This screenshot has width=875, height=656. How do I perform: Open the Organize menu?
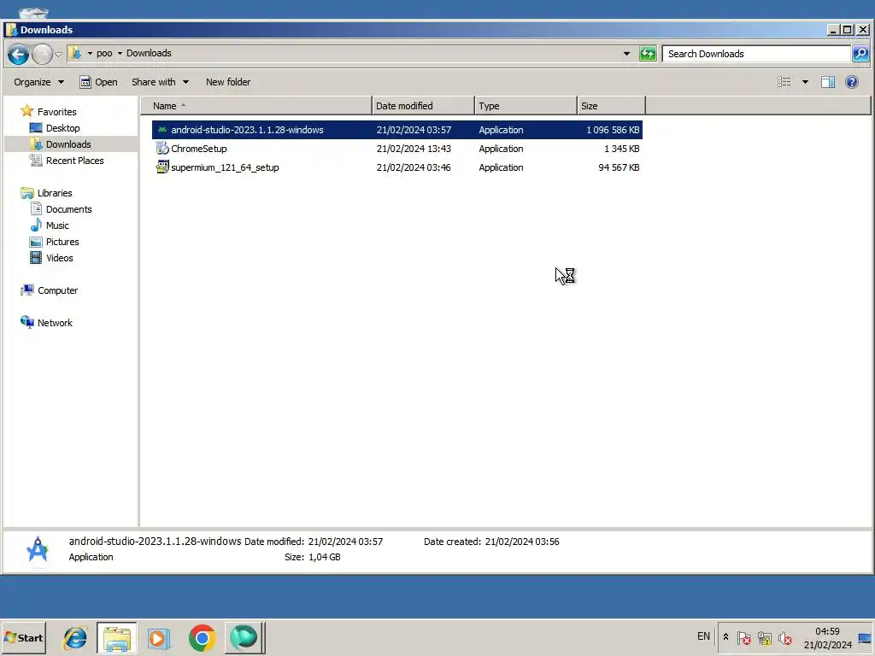pyautogui.click(x=38, y=82)
